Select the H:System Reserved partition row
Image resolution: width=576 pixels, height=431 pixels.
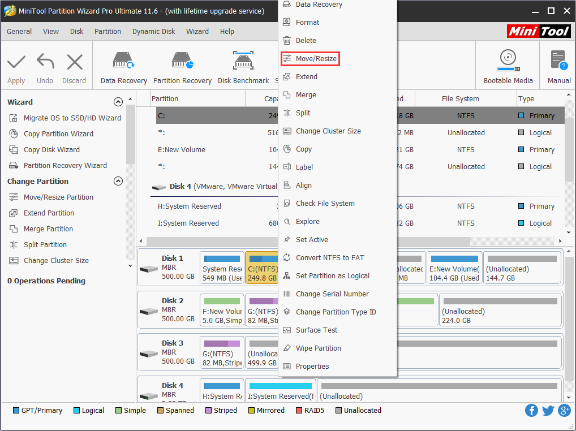click(217, 206)
